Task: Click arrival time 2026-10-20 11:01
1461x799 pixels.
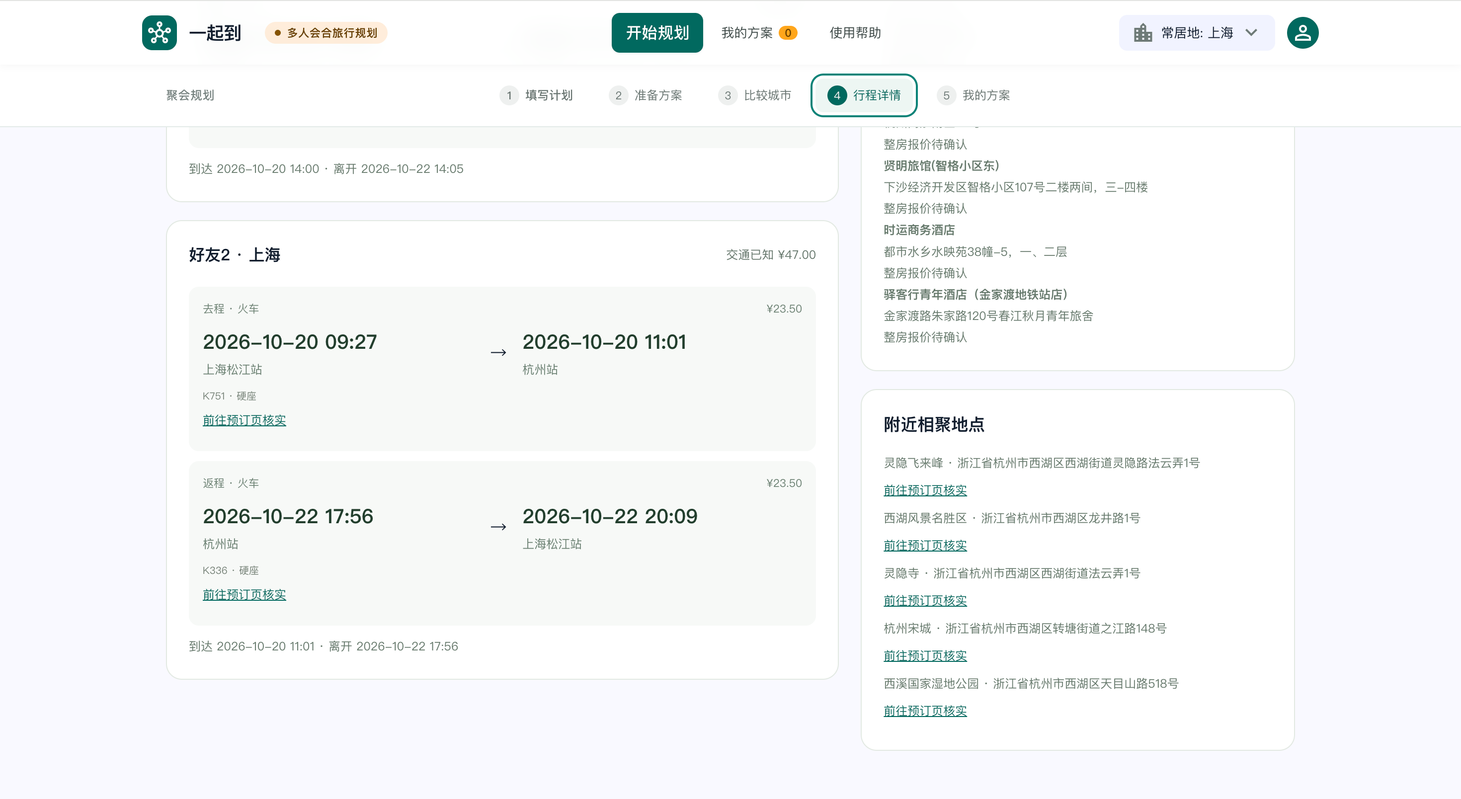Action: [x=604, y=342]
